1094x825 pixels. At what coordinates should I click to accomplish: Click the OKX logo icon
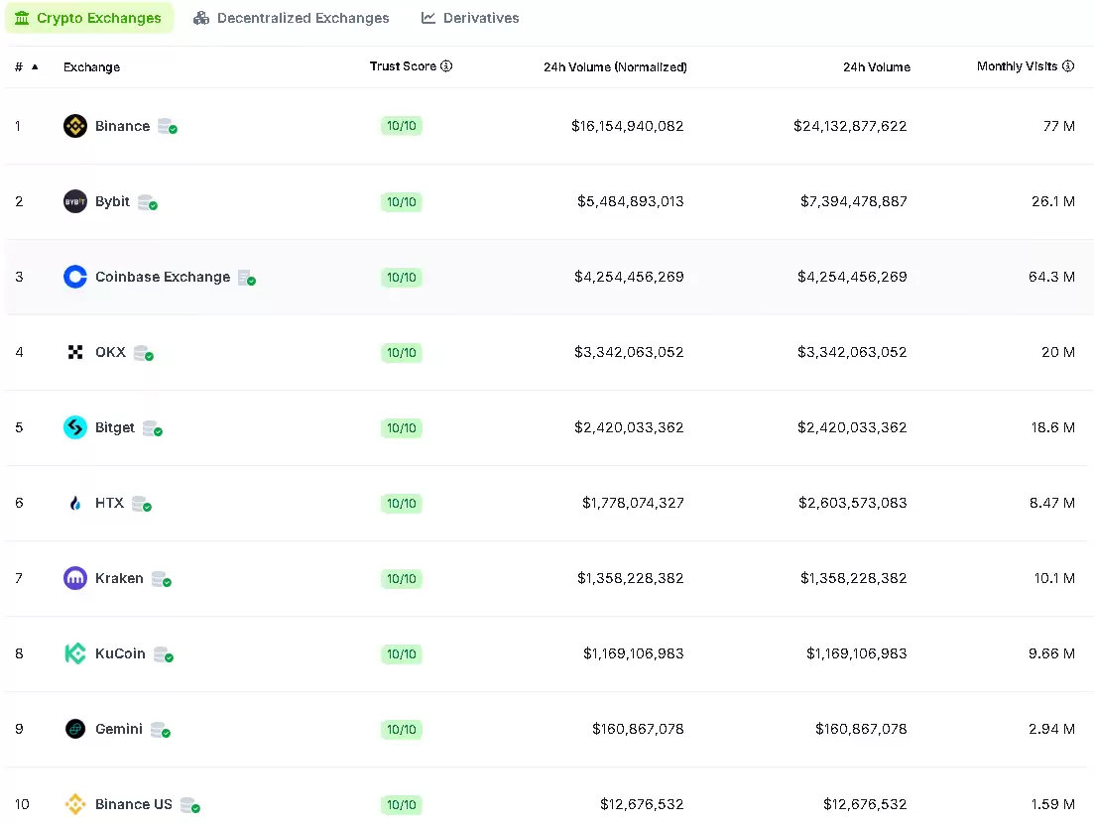pos(75,352)
